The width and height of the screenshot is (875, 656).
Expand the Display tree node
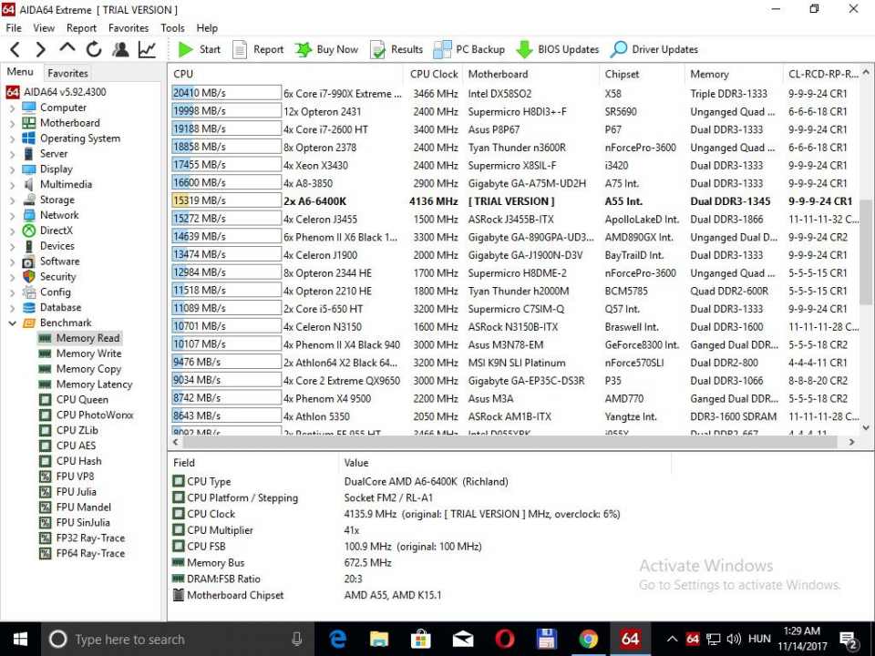point(12,169)
